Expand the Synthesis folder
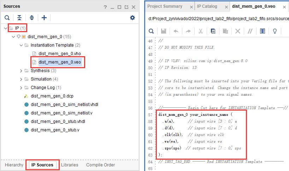 pos(22,71)
